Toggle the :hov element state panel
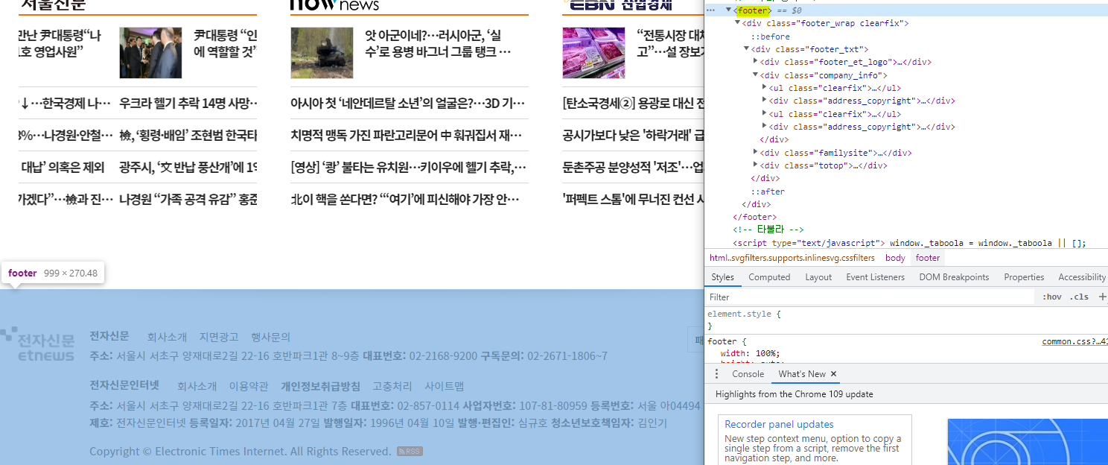Screen dimensions: 1108x465 (1052, 297)
